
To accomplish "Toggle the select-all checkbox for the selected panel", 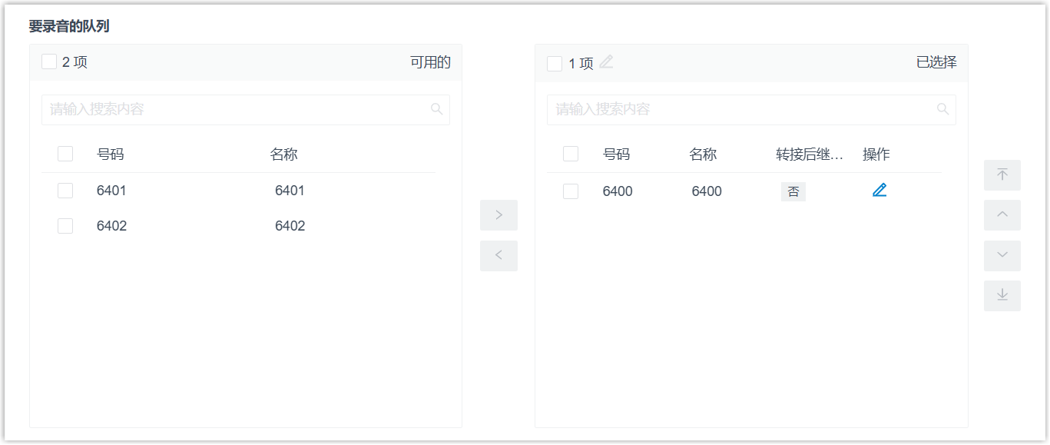I will (555, 64).
